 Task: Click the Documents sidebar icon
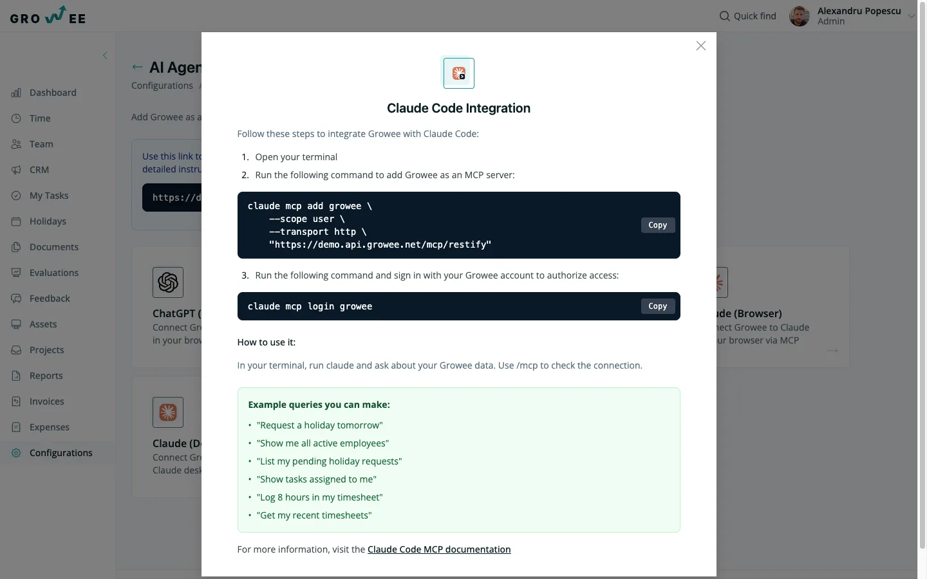(16, 247)
